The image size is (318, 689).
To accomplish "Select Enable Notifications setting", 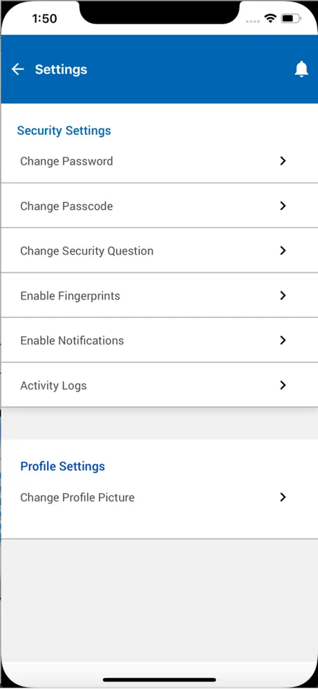I will (159, 340).
